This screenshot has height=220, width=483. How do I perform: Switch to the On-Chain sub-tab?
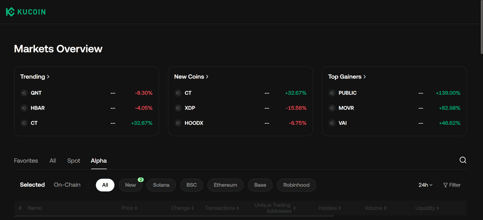tap(67, 185)
